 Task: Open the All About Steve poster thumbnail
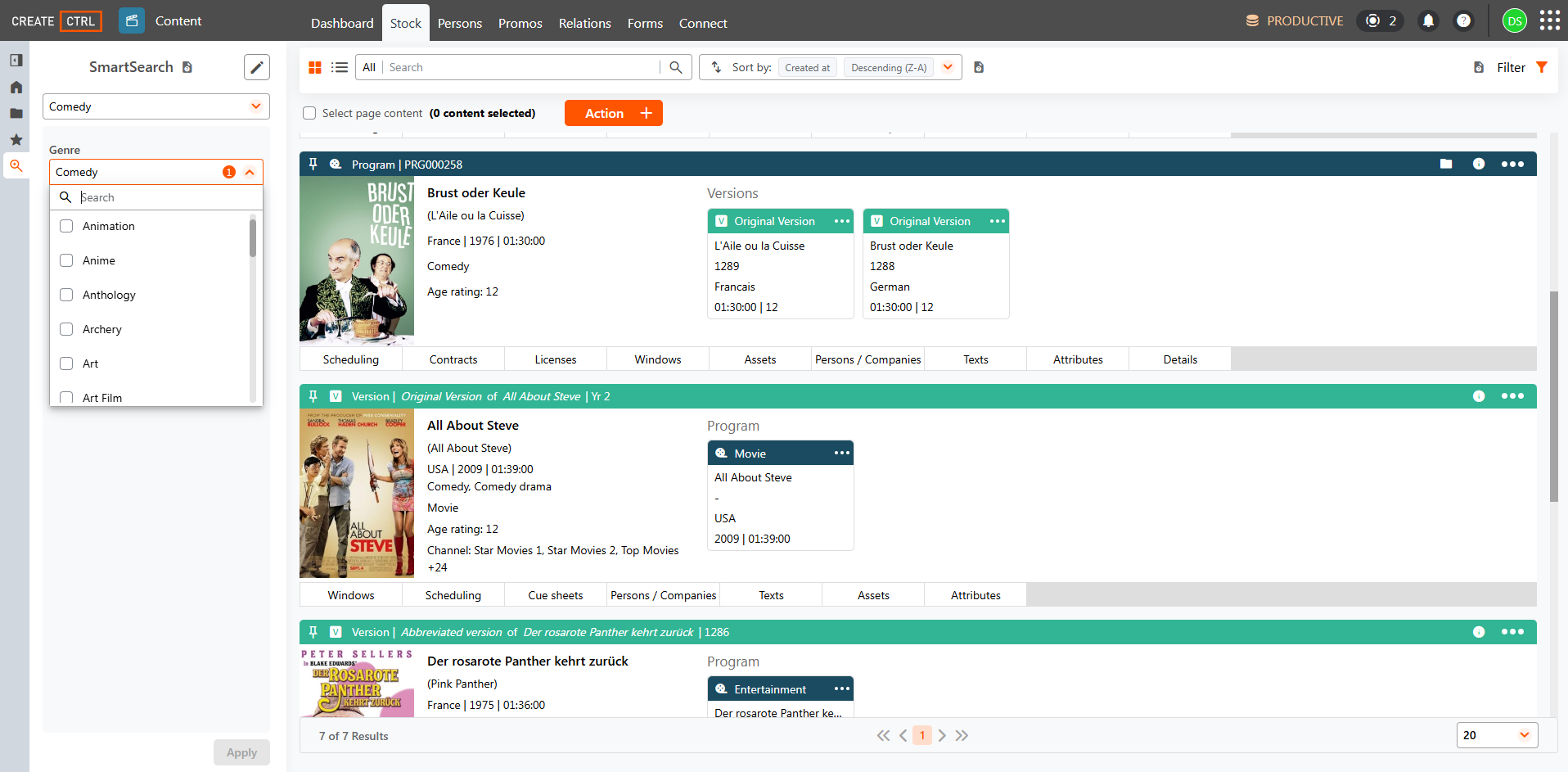(x=357, y=494)
